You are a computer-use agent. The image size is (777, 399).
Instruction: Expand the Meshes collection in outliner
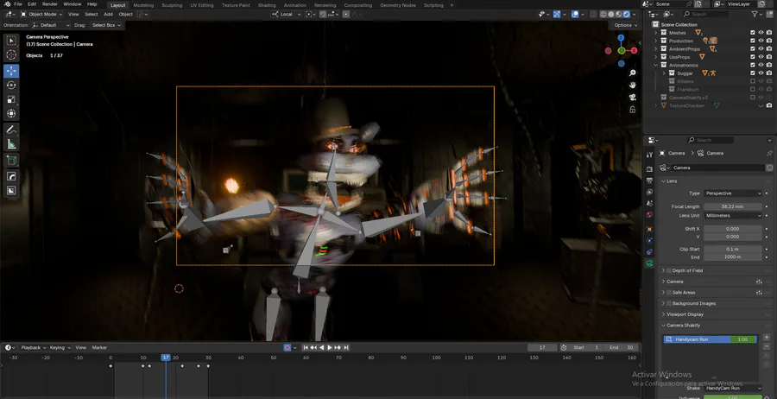click(x=656, y=33)
